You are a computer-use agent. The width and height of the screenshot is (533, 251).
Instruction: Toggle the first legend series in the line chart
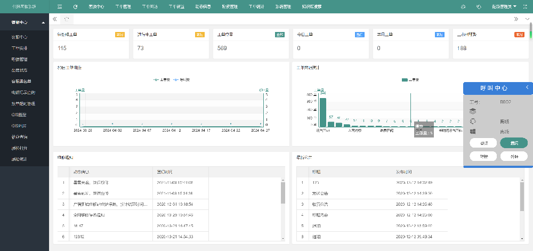point(162,80)
